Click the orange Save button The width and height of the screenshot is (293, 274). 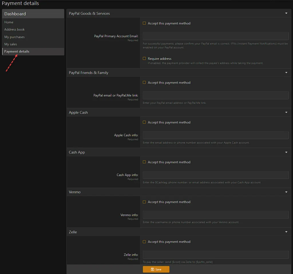pos(156,269)
